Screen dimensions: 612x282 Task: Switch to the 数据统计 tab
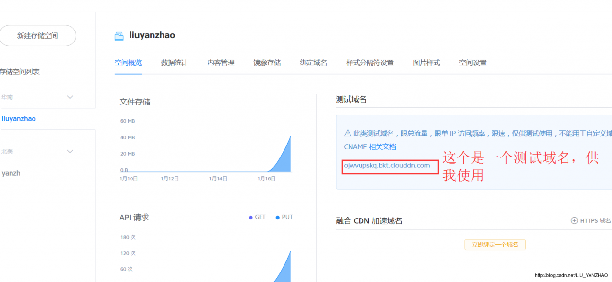pyautogui.click(x=175, y=63)
